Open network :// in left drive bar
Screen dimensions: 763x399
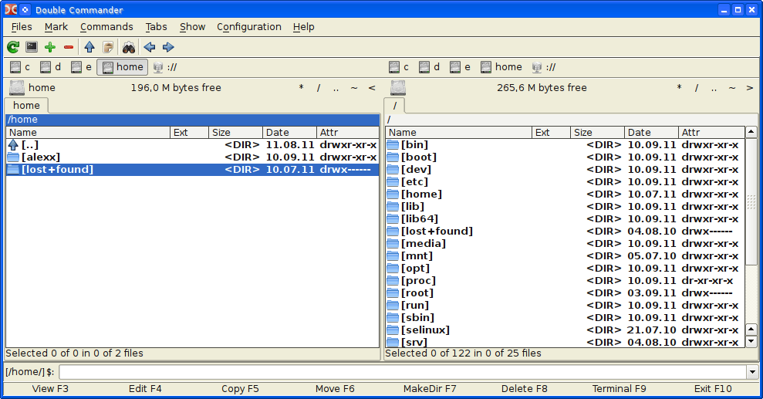(x=165, y=67)
